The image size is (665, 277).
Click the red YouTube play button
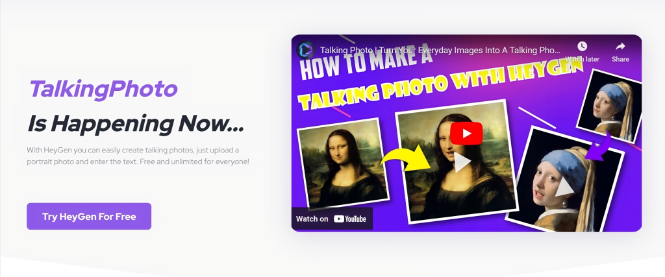click(x=466, y=134)
